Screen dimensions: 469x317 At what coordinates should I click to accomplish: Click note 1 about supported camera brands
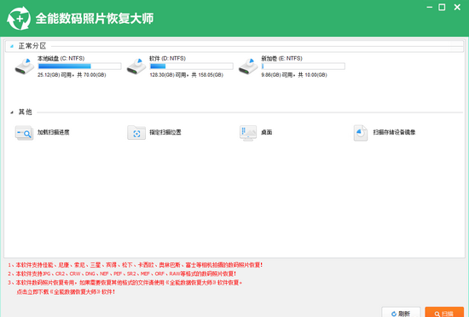(136, 265)
